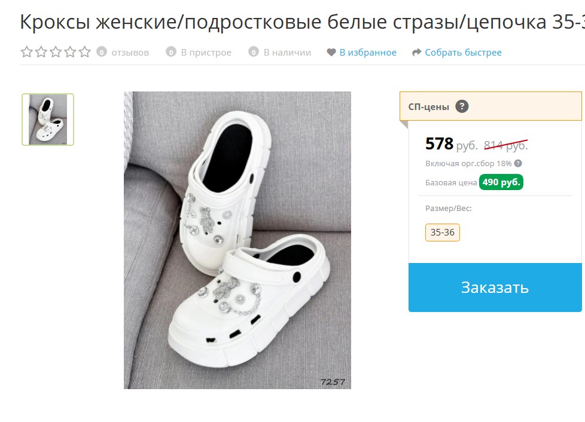Select the white crocs thumbnail image

tap(48, 120)
